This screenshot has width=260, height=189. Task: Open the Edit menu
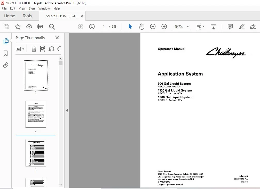(x=13, y=9)
